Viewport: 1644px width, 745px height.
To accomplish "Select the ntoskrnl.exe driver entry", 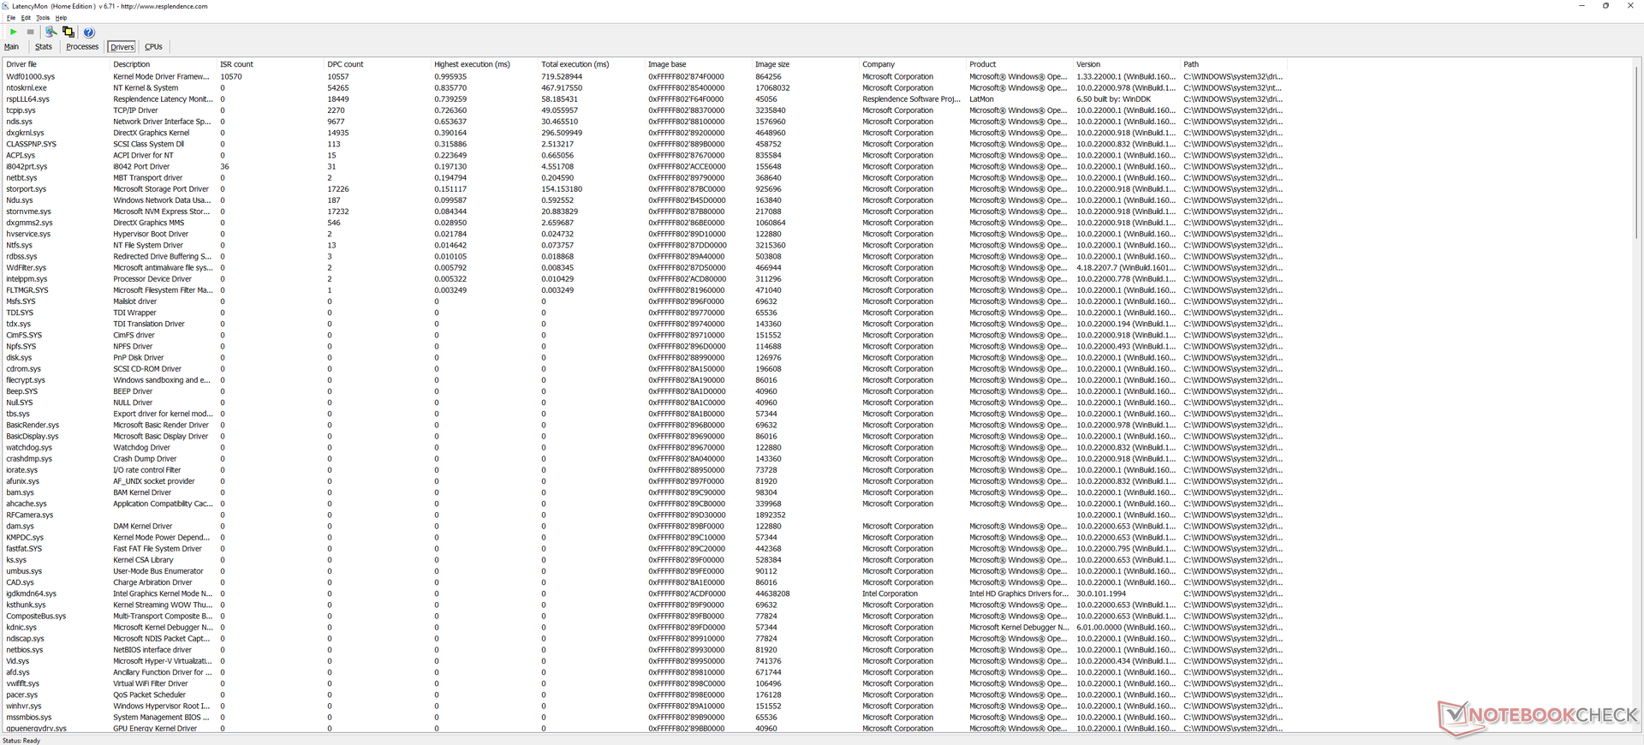I will (x=27, y=88).
